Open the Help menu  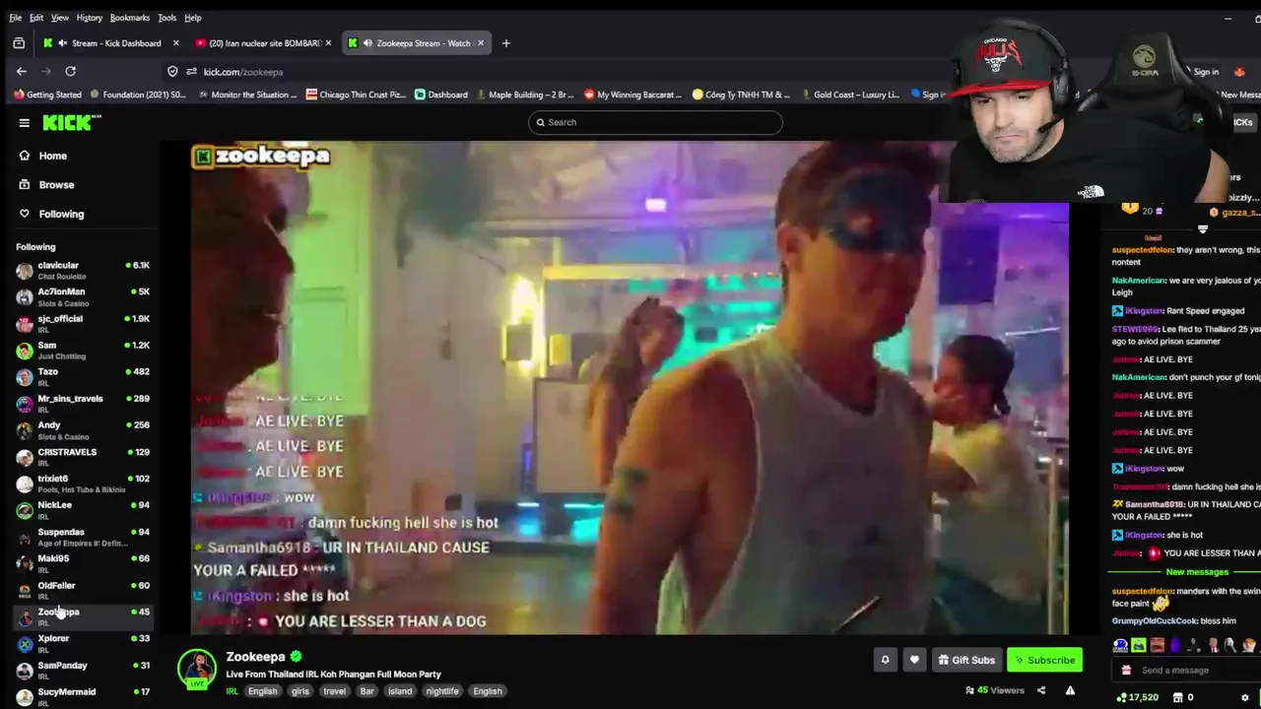coord(193,18)
